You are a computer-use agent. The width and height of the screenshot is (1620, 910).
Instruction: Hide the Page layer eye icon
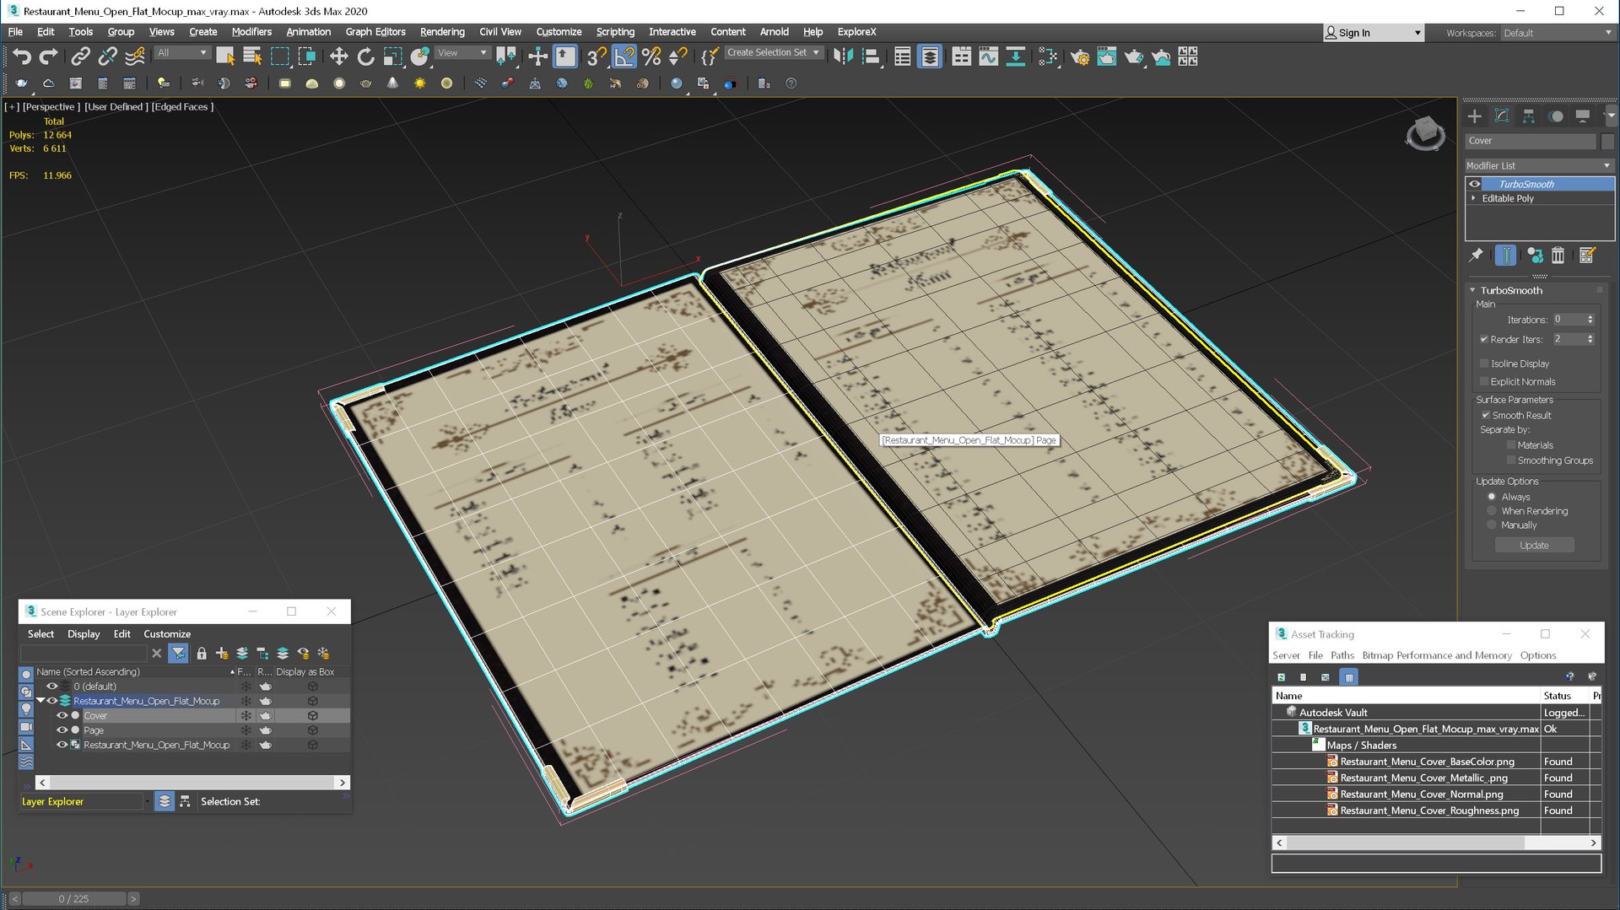click(x=62, y=730)
